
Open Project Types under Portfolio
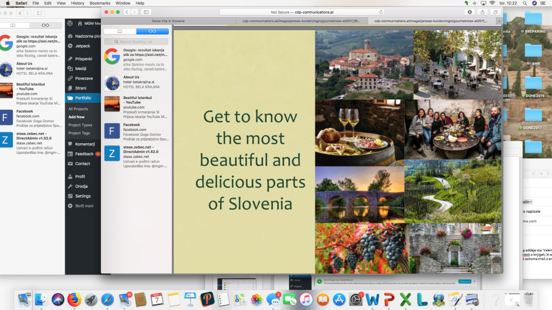point(80,125)
